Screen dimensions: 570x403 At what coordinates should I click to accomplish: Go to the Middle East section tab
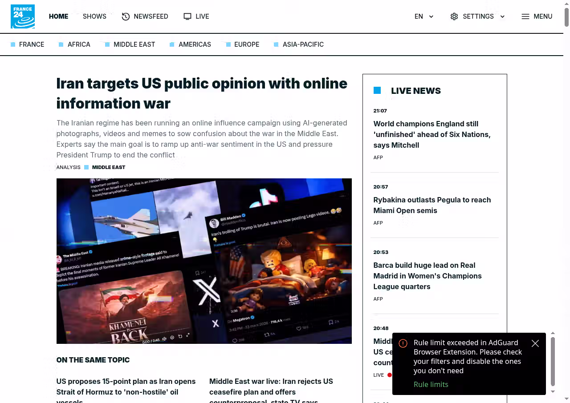coord(134,44)
